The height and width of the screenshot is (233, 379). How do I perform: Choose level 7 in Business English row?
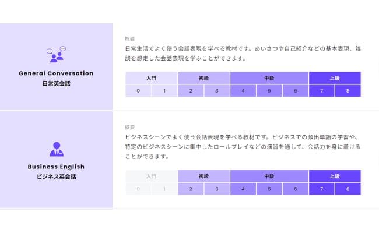click(322, 189)
